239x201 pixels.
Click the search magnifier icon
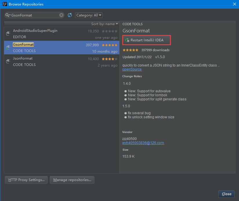[7, 15]
